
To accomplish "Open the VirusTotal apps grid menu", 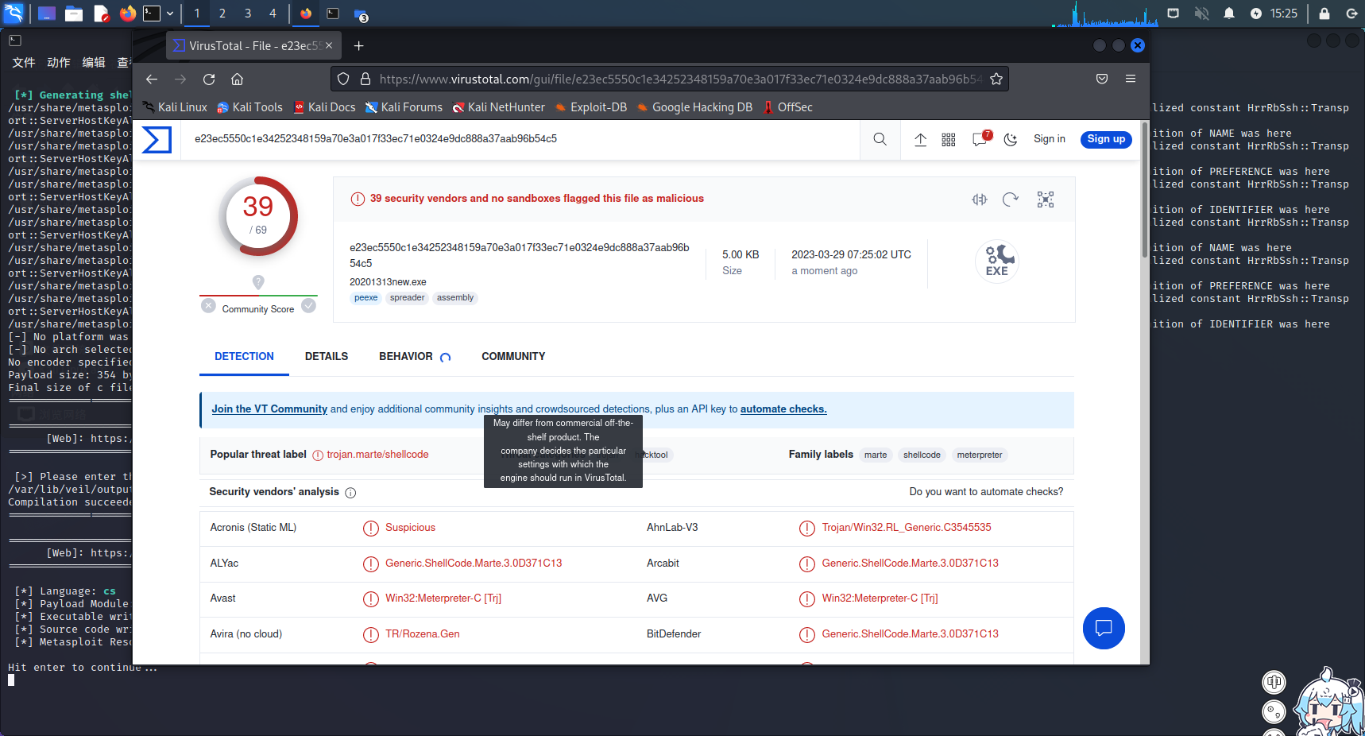I will pyautogui.click(x=949, y=140).
